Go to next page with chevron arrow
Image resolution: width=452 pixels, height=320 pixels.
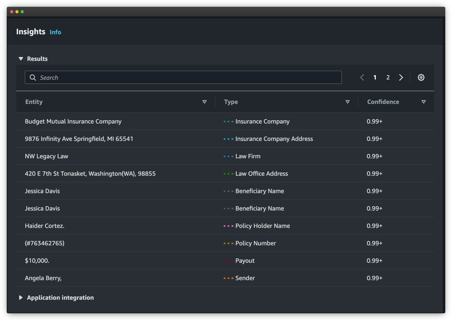(401, 77)
